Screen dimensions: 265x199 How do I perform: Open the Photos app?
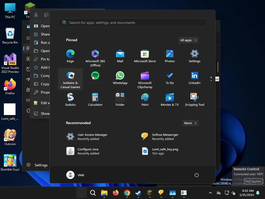(x=170, y=56)
